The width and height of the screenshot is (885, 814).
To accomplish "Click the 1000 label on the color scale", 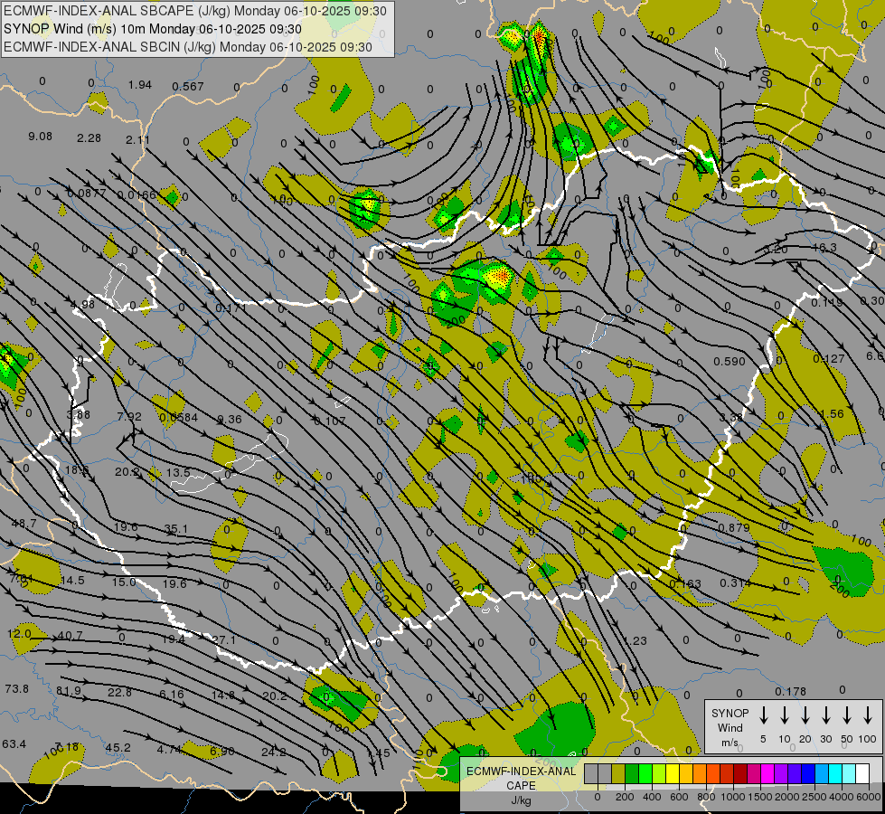I will point(733,797).
